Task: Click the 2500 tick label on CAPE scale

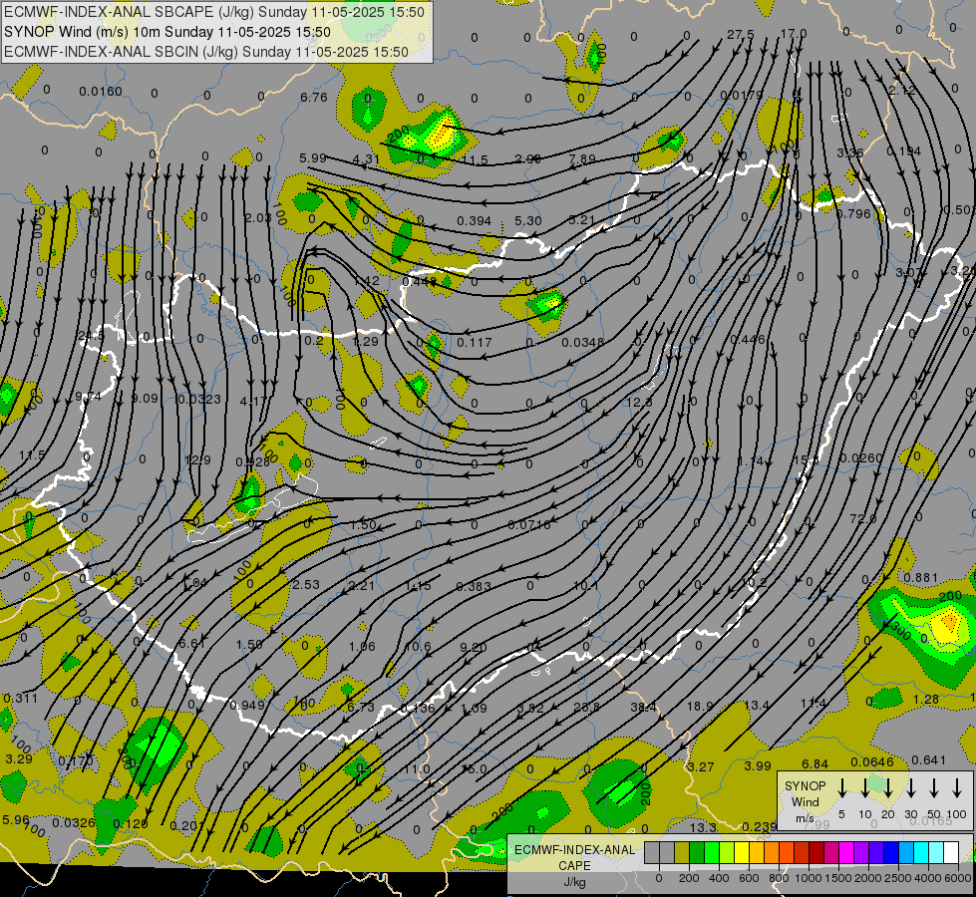Action: (x=898, y=878)
